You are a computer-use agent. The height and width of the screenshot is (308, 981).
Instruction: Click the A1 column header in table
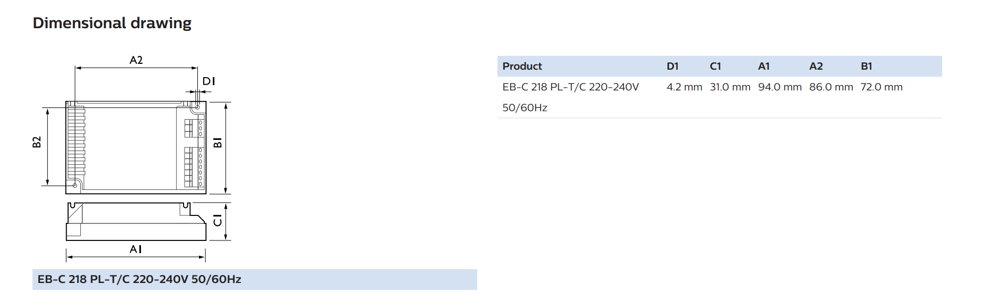[x=764, y=66]
